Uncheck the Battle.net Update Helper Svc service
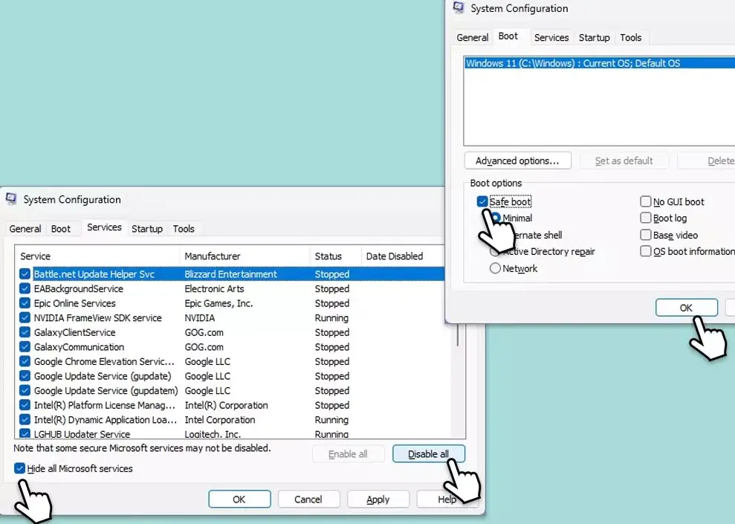 point(25,274)
